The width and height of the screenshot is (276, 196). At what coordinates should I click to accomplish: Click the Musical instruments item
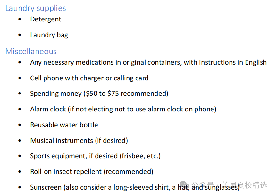79,141
